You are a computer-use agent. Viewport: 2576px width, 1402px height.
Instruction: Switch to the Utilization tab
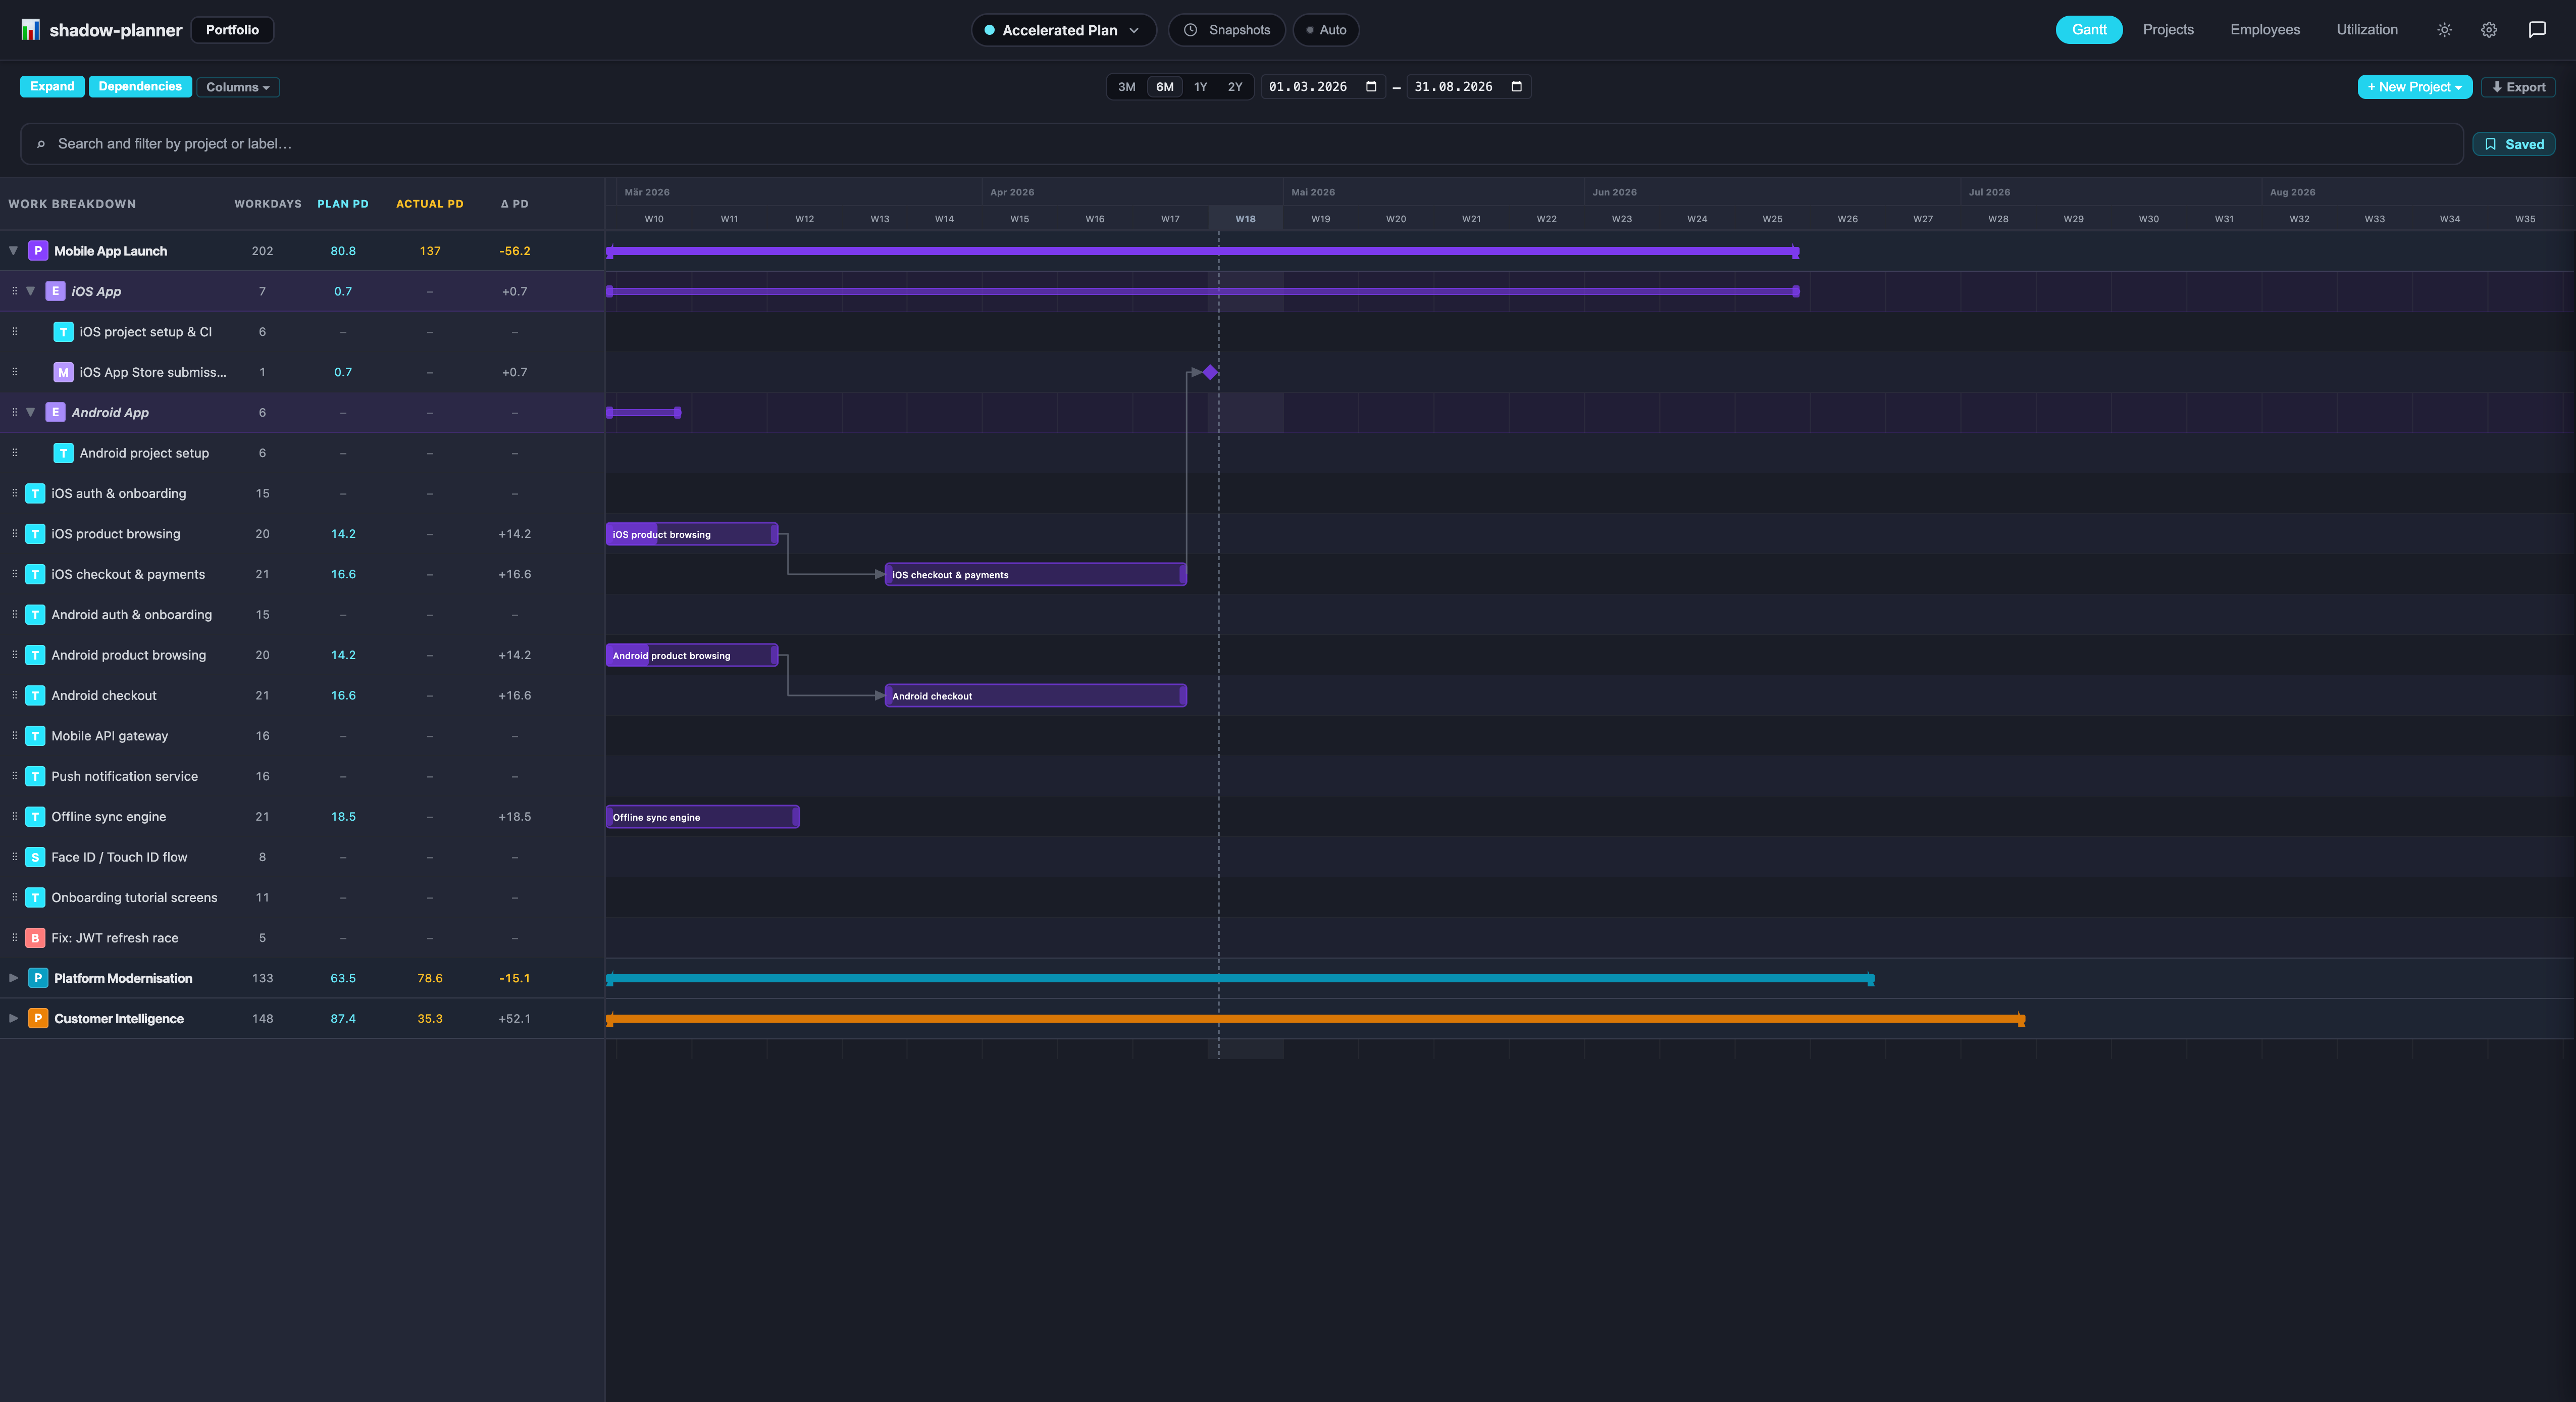tap(2367, 30)
